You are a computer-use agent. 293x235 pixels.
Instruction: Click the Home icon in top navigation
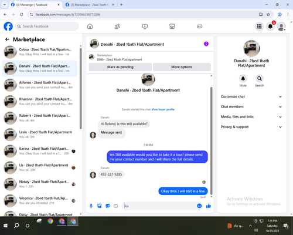90,26
